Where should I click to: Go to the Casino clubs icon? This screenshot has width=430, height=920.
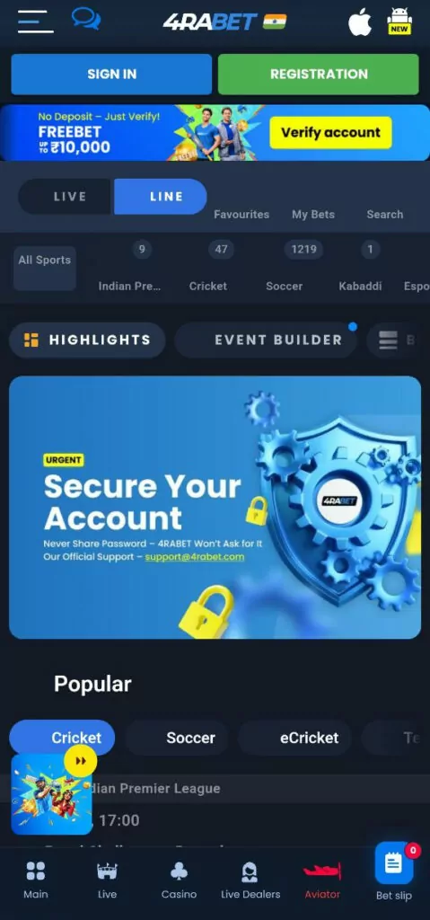[179, 871]
